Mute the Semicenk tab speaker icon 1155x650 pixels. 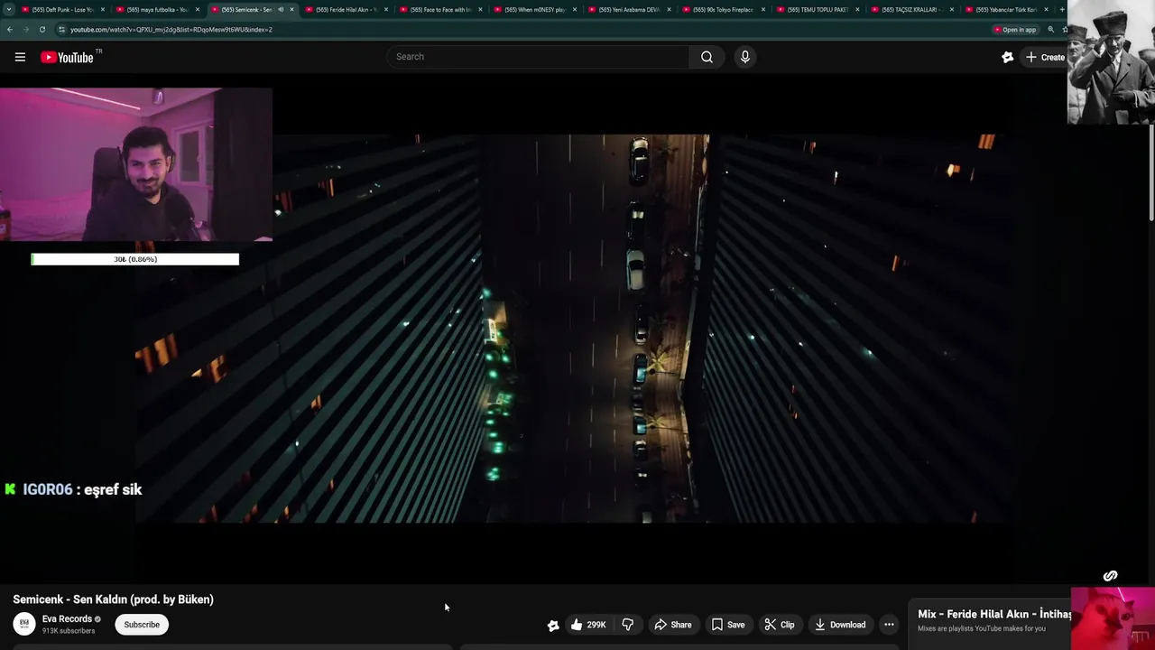click(281, 10)
